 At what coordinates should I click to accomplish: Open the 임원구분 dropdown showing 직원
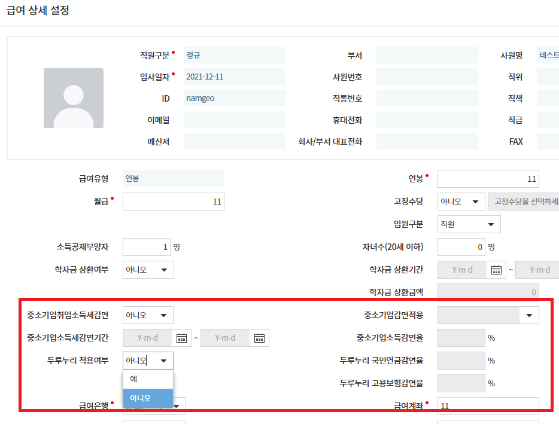point(469,224)
